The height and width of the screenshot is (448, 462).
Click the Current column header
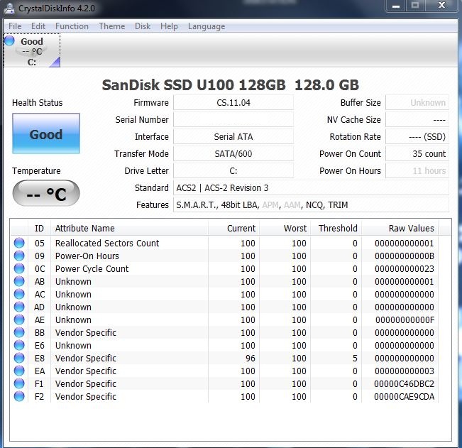click(x=233, y=228)
